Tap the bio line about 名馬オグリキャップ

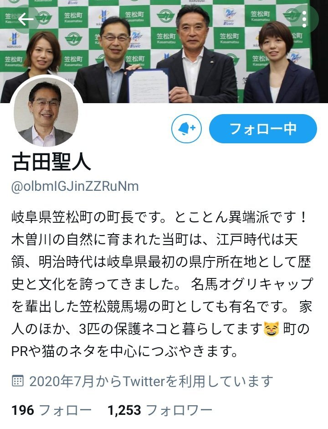click(251, 284)
